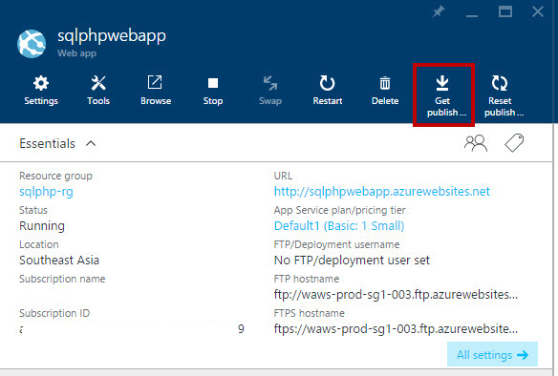Maximize the blade
The width and height of the screenshot is (558, 376).
coord(505,11)
